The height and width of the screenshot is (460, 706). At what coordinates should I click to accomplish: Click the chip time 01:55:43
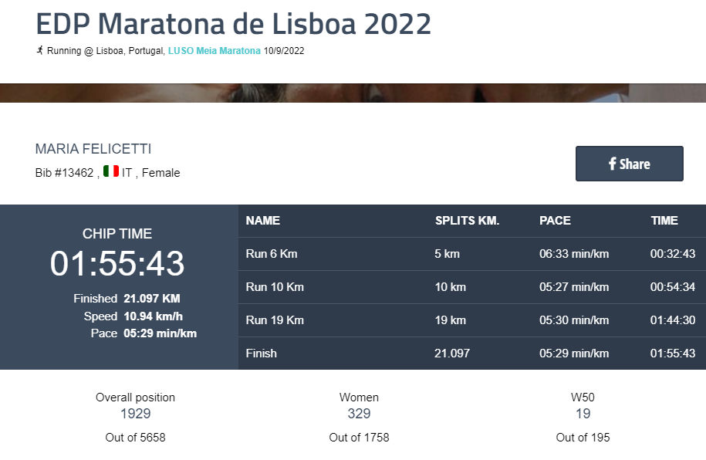click(117, 264)
